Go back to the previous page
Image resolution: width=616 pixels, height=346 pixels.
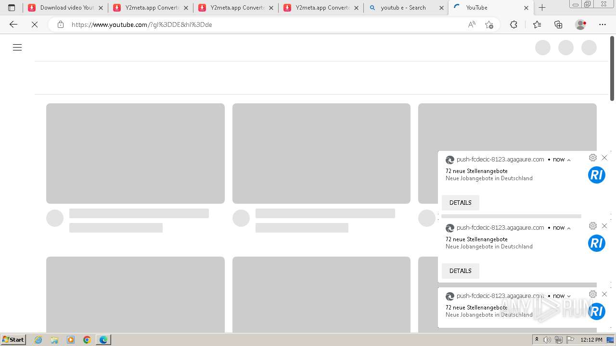13,25
